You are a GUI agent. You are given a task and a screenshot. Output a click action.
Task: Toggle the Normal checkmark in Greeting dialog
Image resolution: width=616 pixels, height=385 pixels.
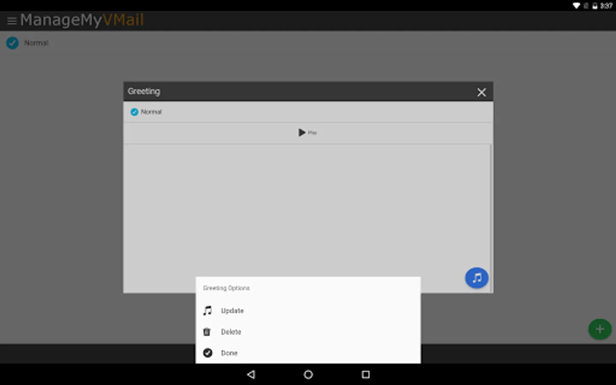click(x=134, y=112)
